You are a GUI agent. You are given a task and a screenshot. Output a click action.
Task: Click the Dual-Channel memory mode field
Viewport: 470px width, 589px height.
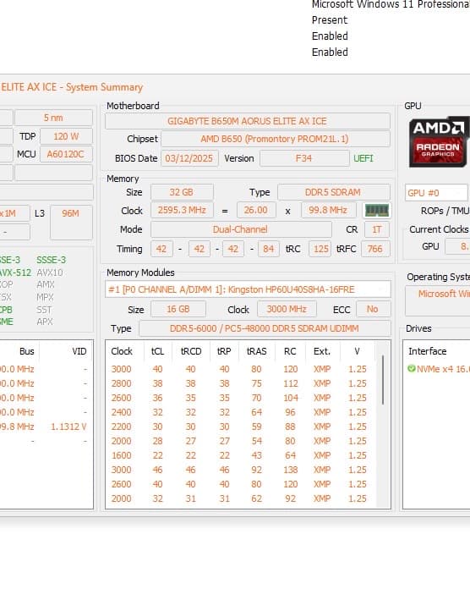click(x=241, y=229)
